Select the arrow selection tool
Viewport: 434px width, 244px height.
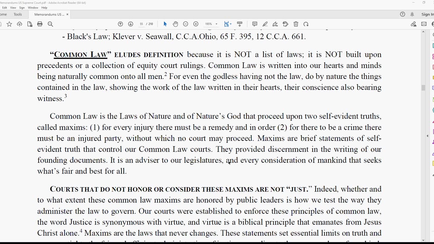tap(165, 24)
